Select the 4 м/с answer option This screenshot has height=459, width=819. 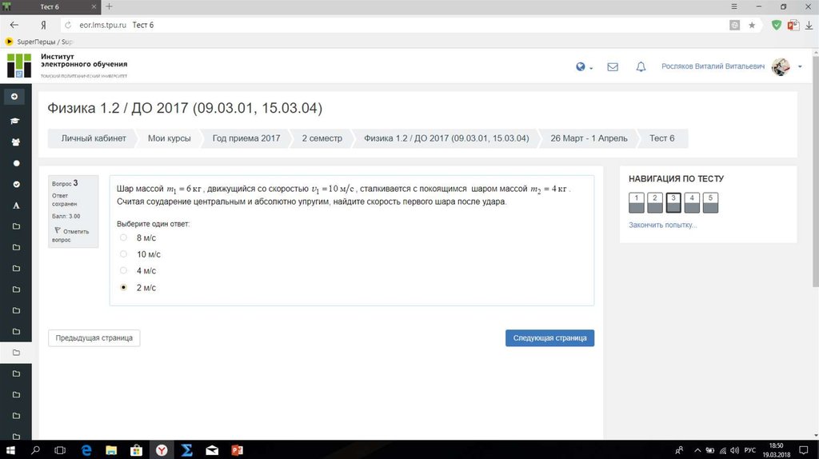pyautogui.click(x=123, y=270)
